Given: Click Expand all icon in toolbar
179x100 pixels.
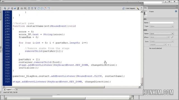Looking at the screenshot, I should (x=35, y=8).
